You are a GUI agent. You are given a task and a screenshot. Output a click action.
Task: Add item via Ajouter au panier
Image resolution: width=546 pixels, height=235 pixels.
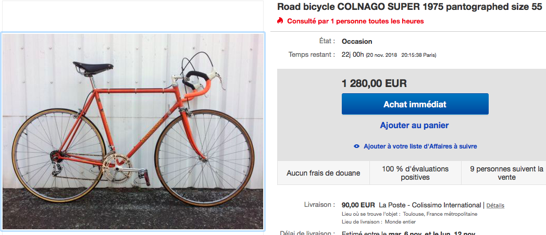(414, 125)
